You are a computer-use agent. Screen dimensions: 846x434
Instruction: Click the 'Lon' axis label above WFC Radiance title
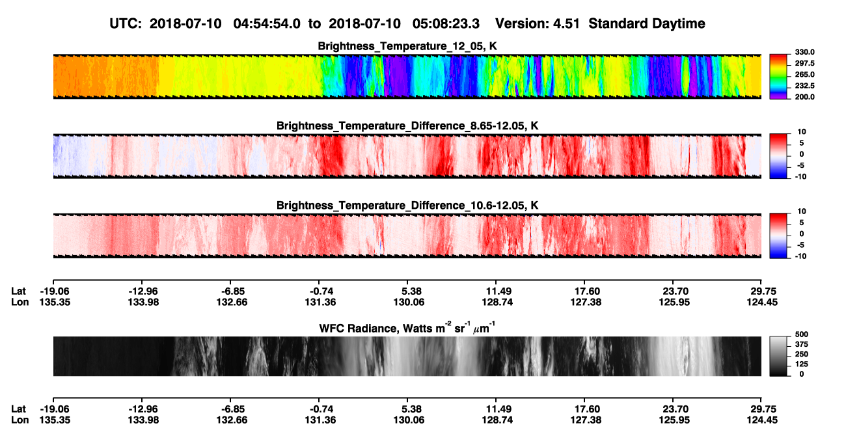(20, 303)
